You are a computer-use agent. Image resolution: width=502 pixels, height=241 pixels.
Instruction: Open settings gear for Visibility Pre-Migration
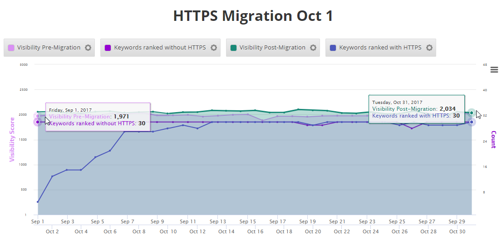88,48
